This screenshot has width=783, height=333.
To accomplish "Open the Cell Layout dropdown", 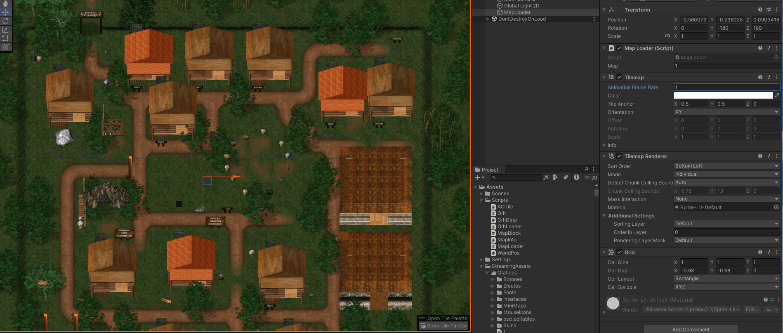I will pyautogui.click(x=726, y=279).
